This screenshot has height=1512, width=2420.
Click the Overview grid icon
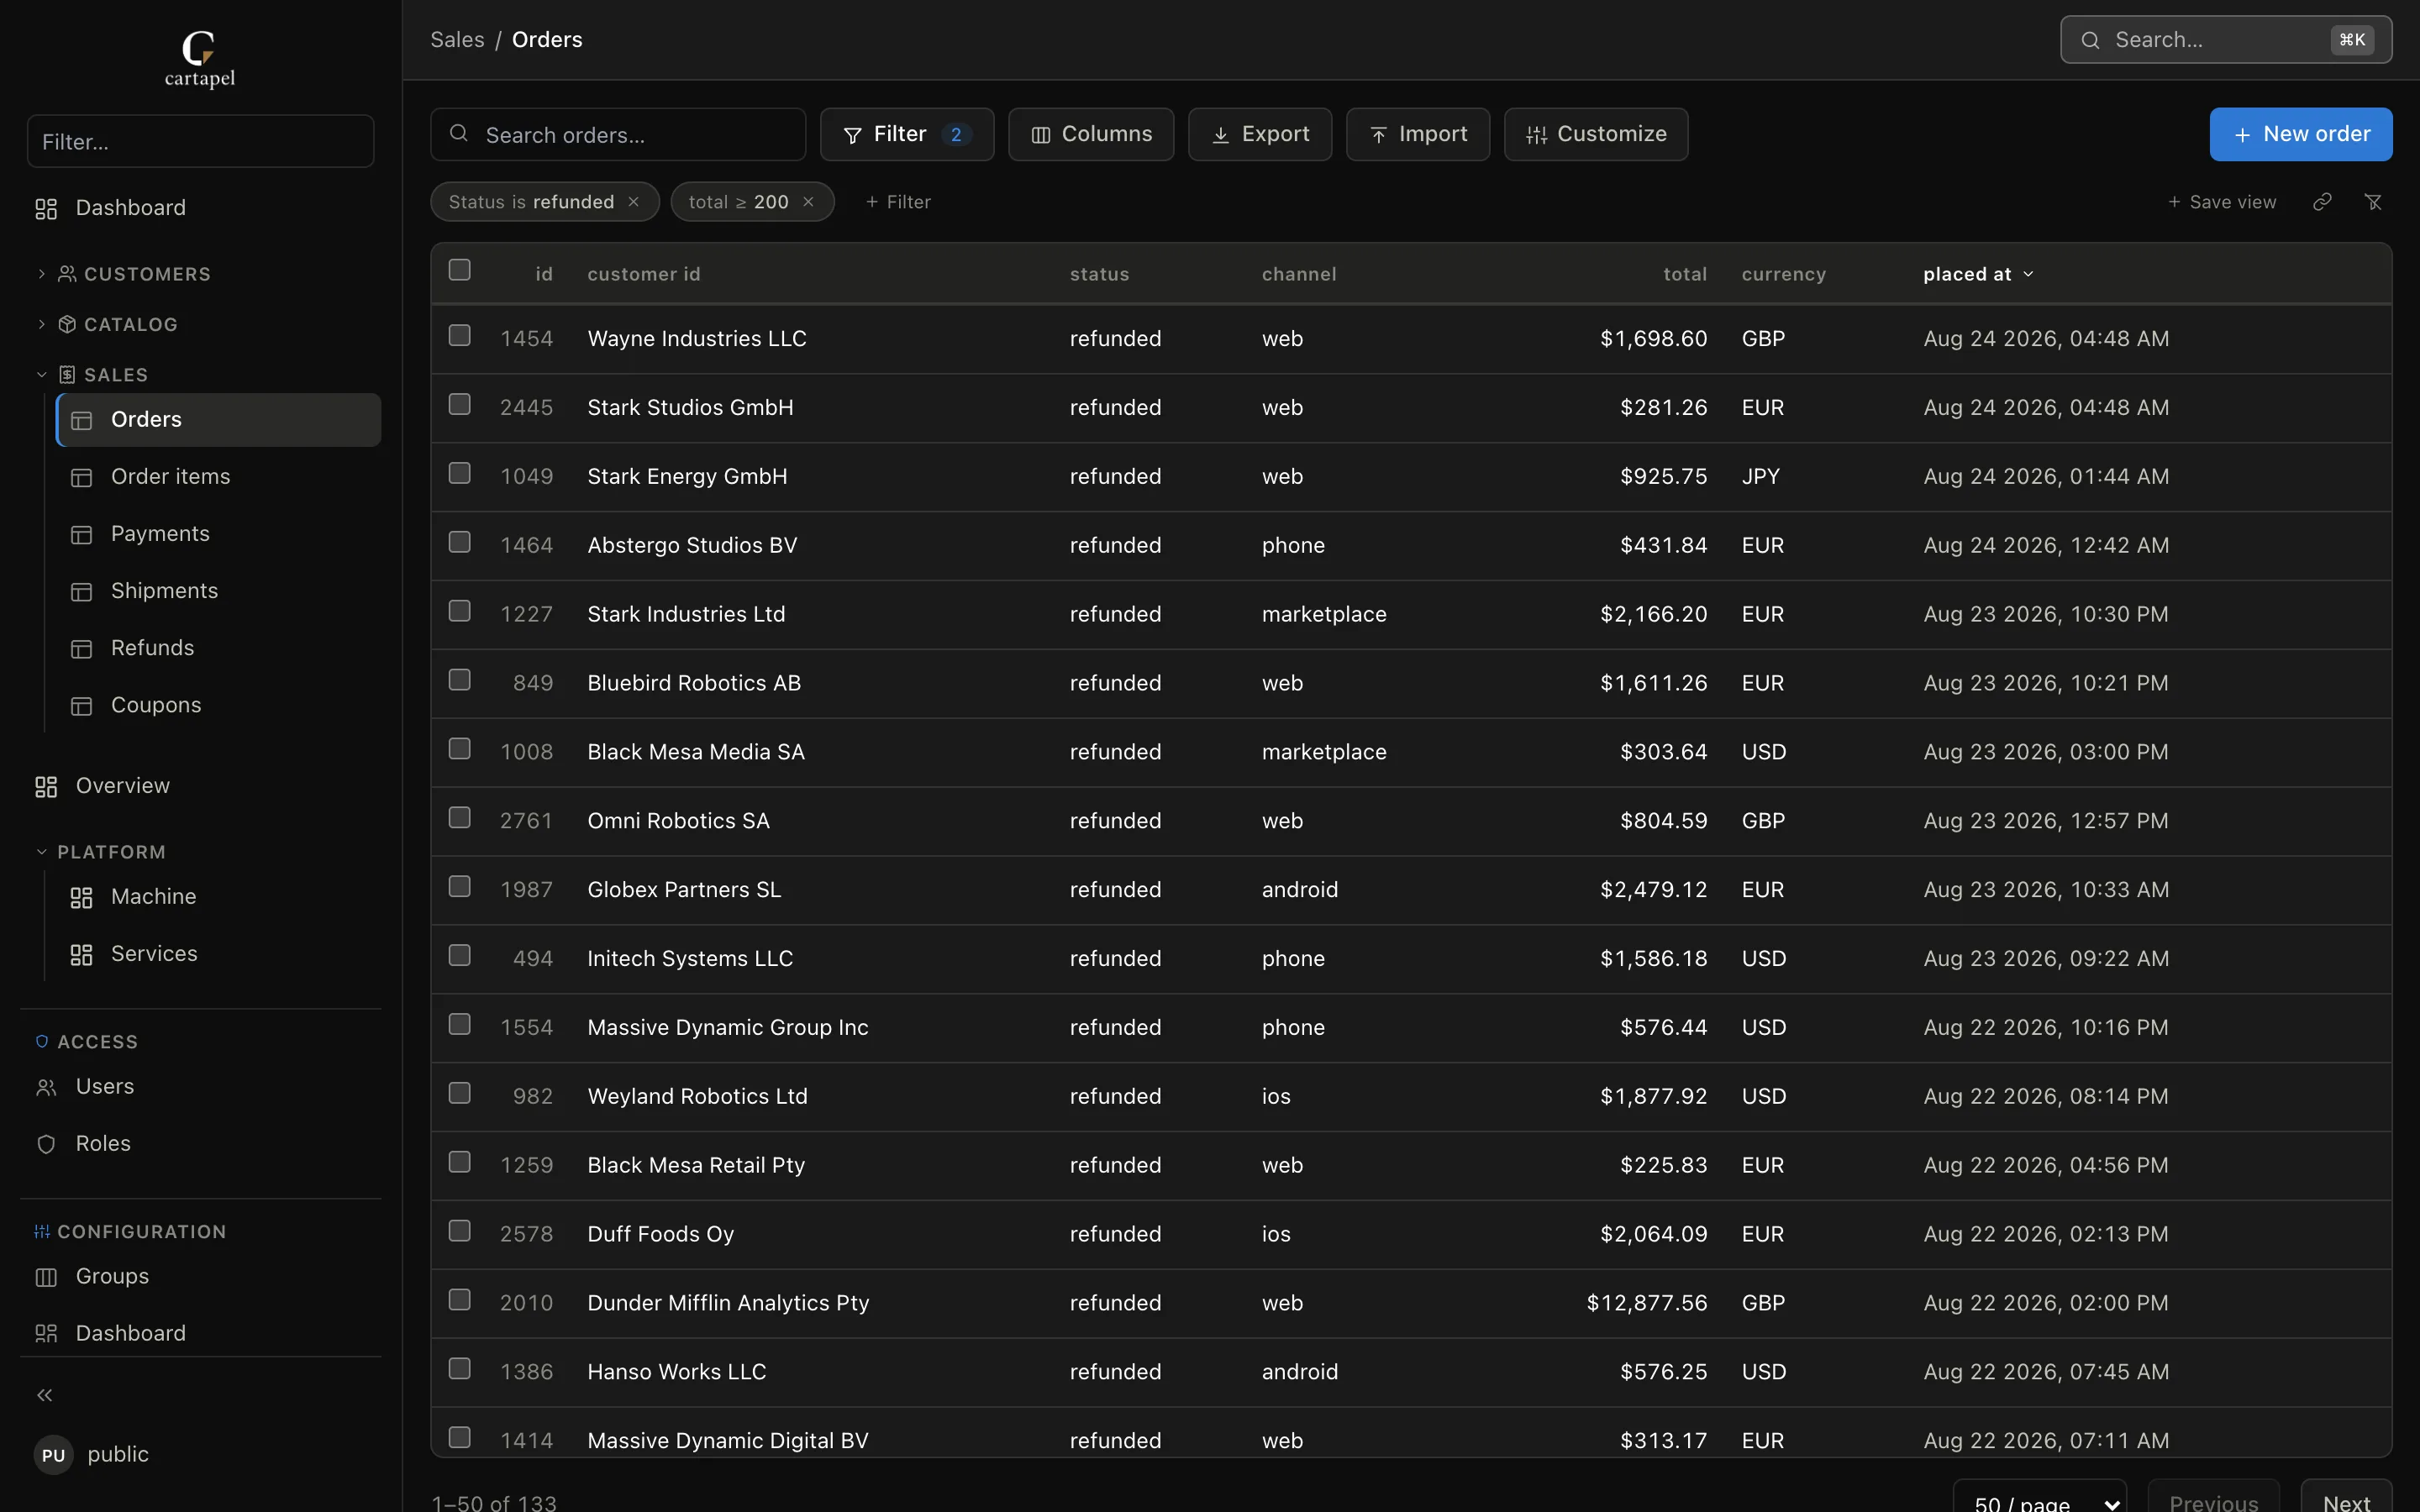click(x=46, y=787)
